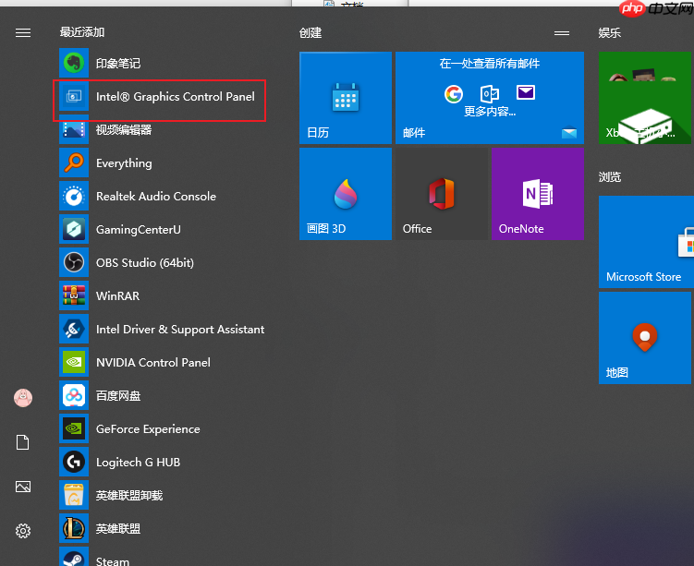Open GeForce Experience icon
694x566 pixels.
[74, 428]
